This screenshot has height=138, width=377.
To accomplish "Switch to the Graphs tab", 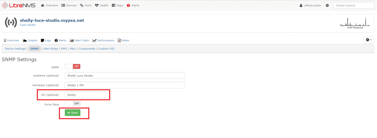I will pos(30,40).
